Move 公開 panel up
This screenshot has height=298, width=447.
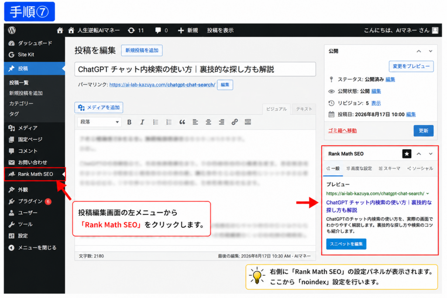pos(419,51)
